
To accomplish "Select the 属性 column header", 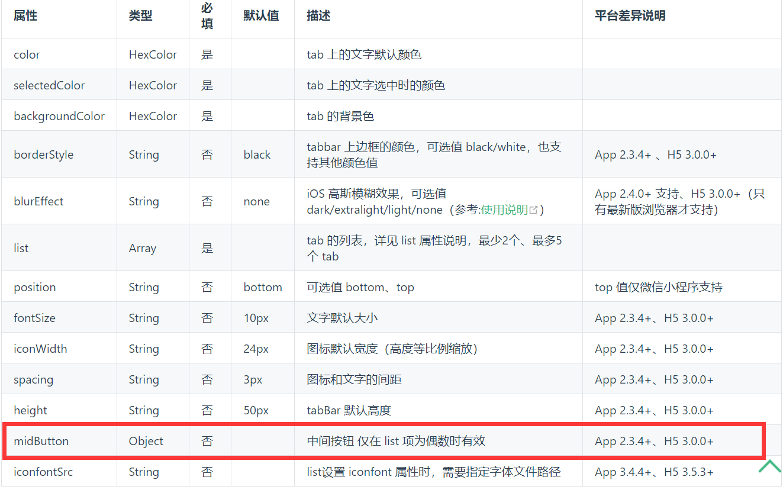I will click(x=25, y=16).
